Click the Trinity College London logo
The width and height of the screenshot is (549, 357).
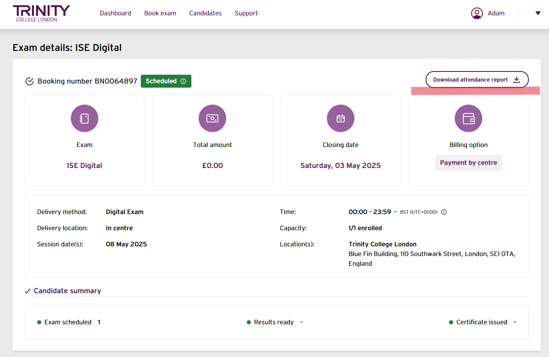(x=41, y=13)
